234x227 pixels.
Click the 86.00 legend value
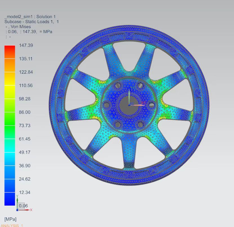click(x=24, y=112)
